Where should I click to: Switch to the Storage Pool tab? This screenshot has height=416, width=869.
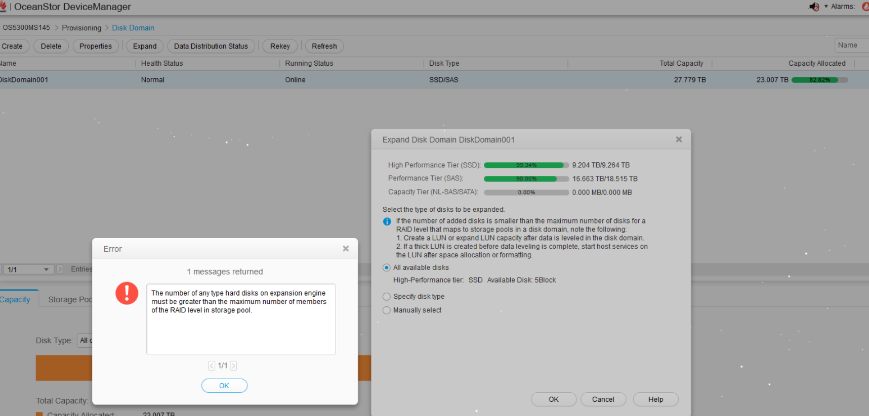(x=70, y=299)
